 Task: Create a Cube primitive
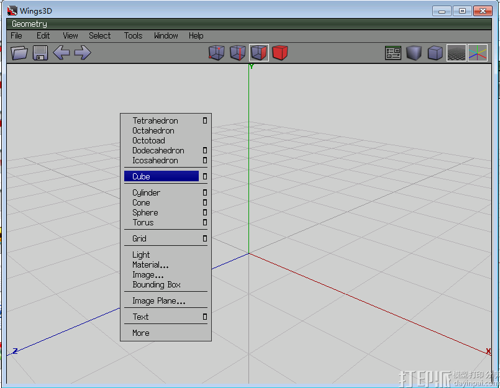161,176
